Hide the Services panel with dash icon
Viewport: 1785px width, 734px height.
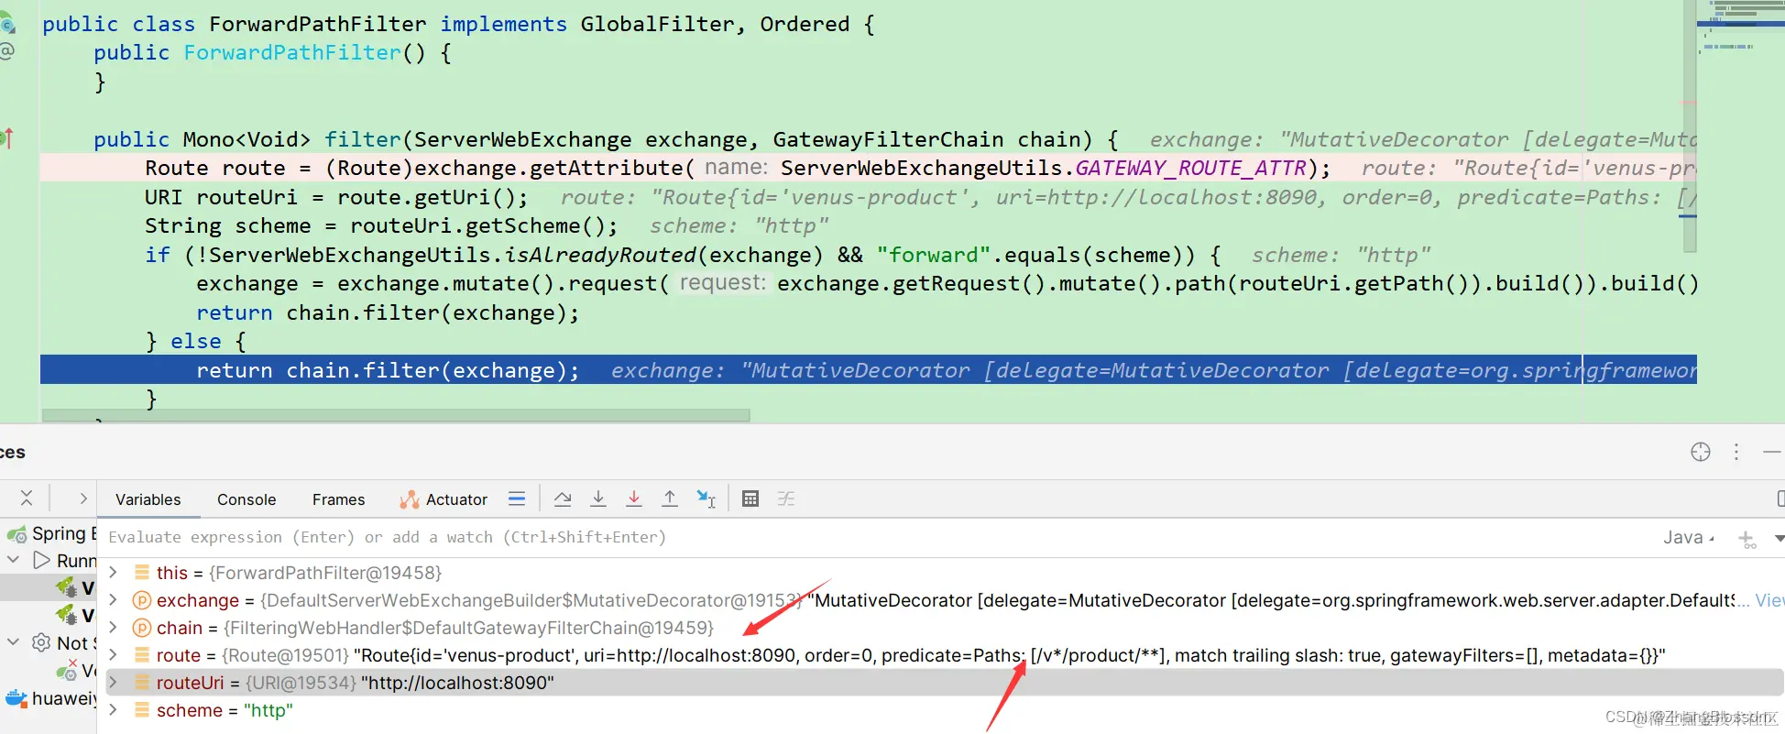click(1772, 452)
